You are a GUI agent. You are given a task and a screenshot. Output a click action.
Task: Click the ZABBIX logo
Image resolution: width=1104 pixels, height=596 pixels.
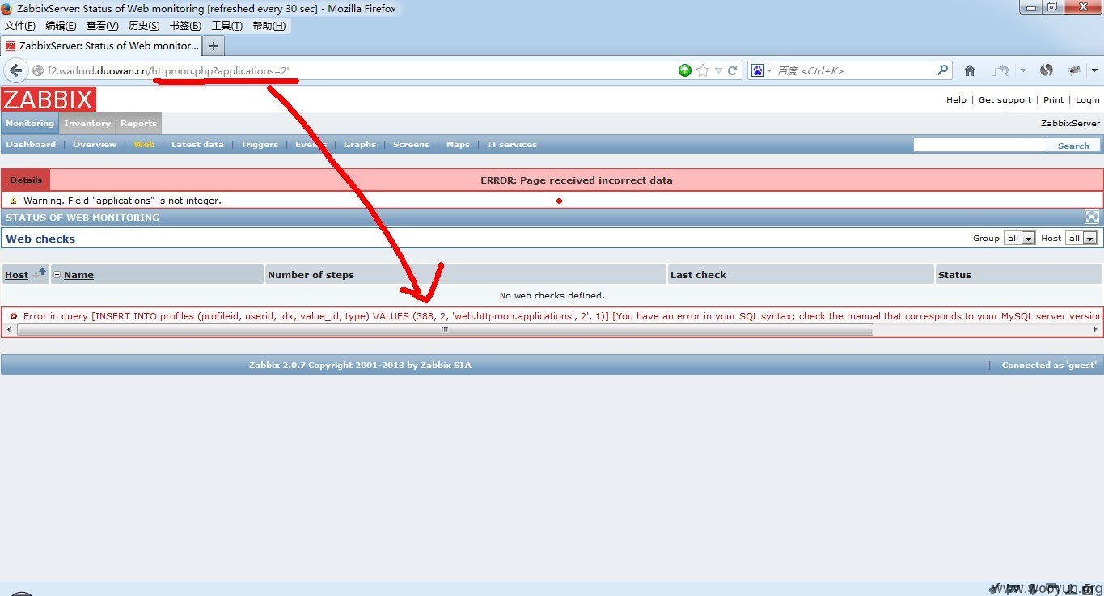49,99
